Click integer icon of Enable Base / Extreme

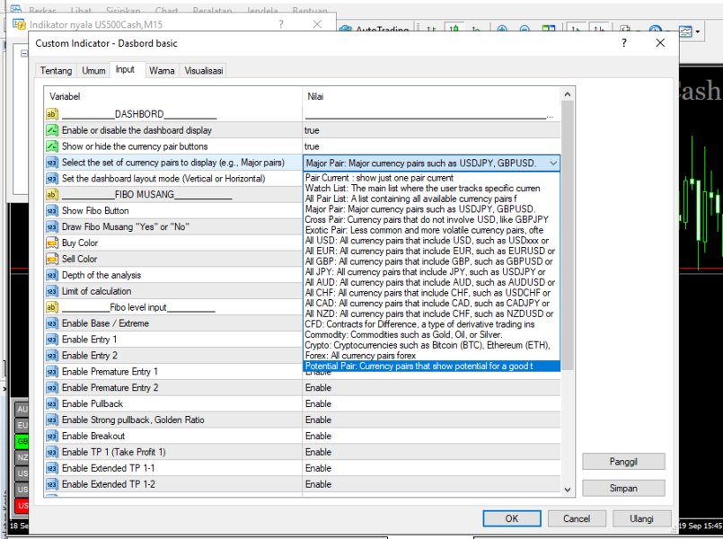tap(52, 323)
